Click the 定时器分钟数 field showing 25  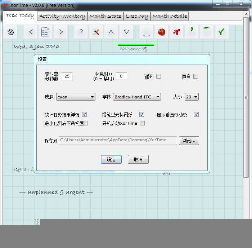pos(67,76)
